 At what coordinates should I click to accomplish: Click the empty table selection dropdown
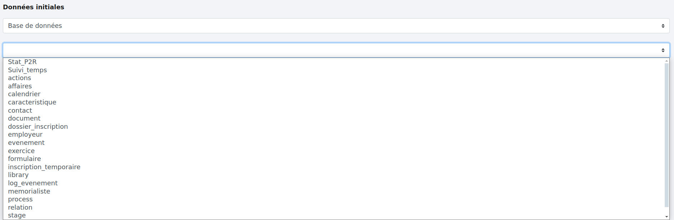pos(336,50)
